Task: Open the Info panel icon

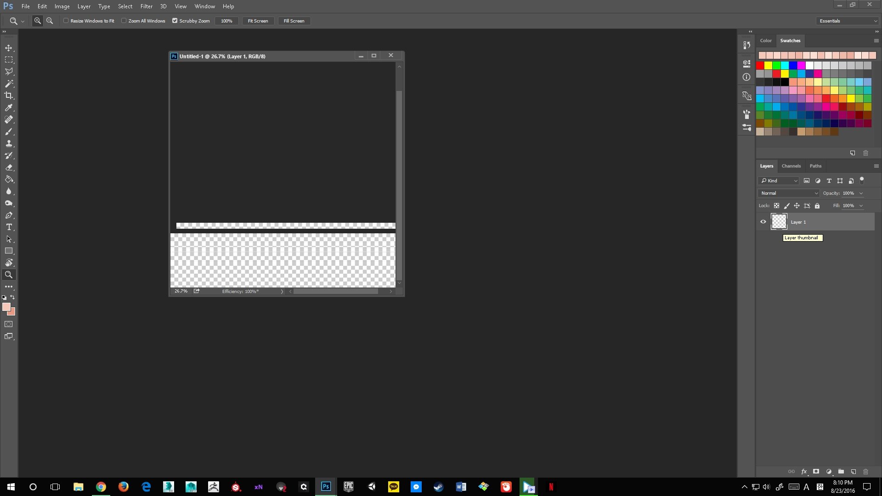Action: [746, 77]
